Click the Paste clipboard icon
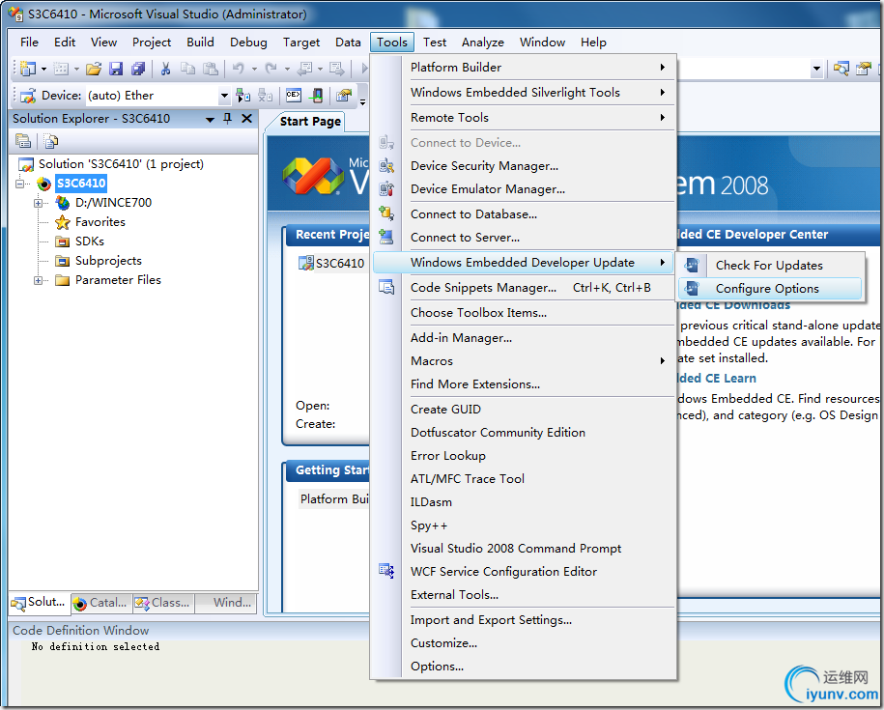The width and height of the screenshot is (884, 710). coord(211,69)
